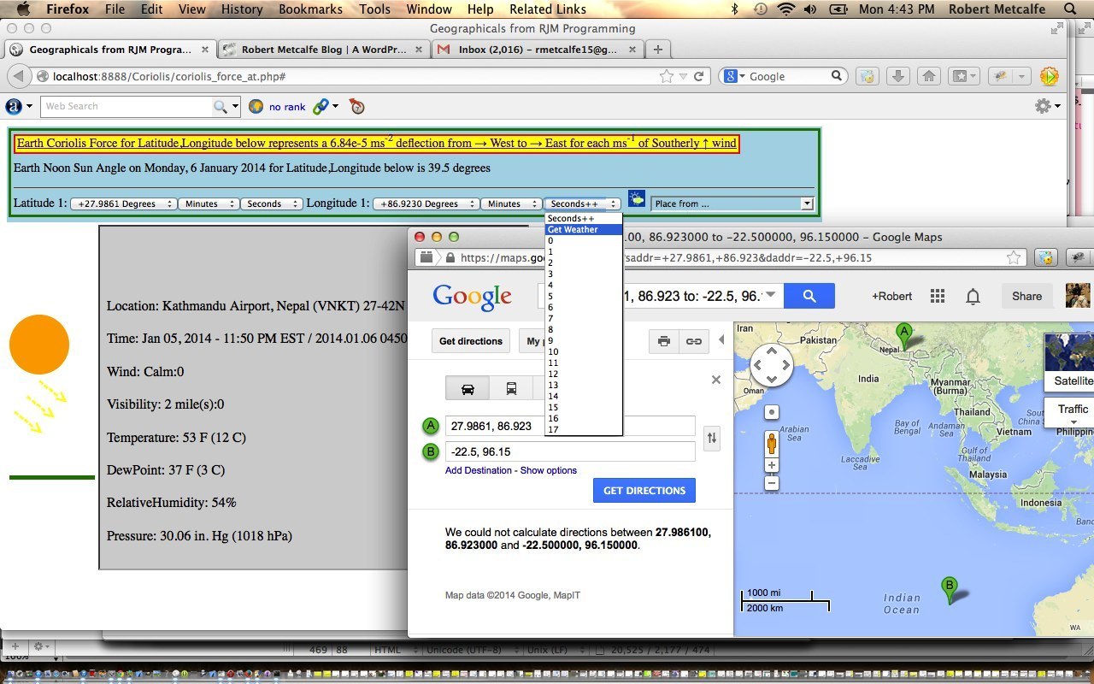Click the Google Maps print icon
Screen dimensions: 1094x684
[664, 341]
